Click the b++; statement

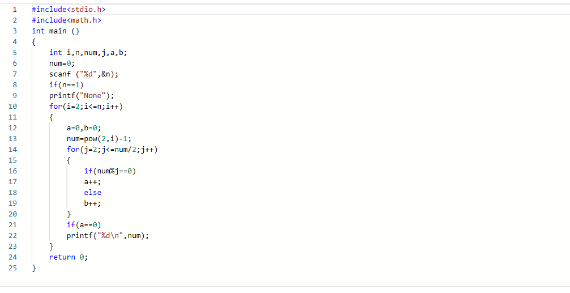(x=92, y=203)
